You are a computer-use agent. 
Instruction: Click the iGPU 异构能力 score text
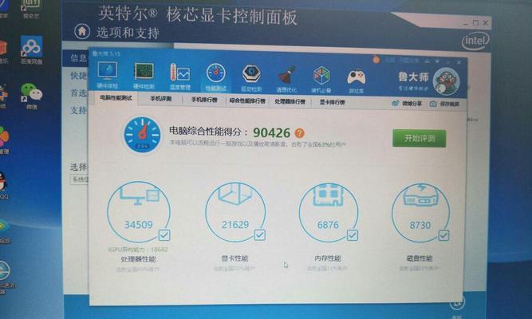(139, 250)
